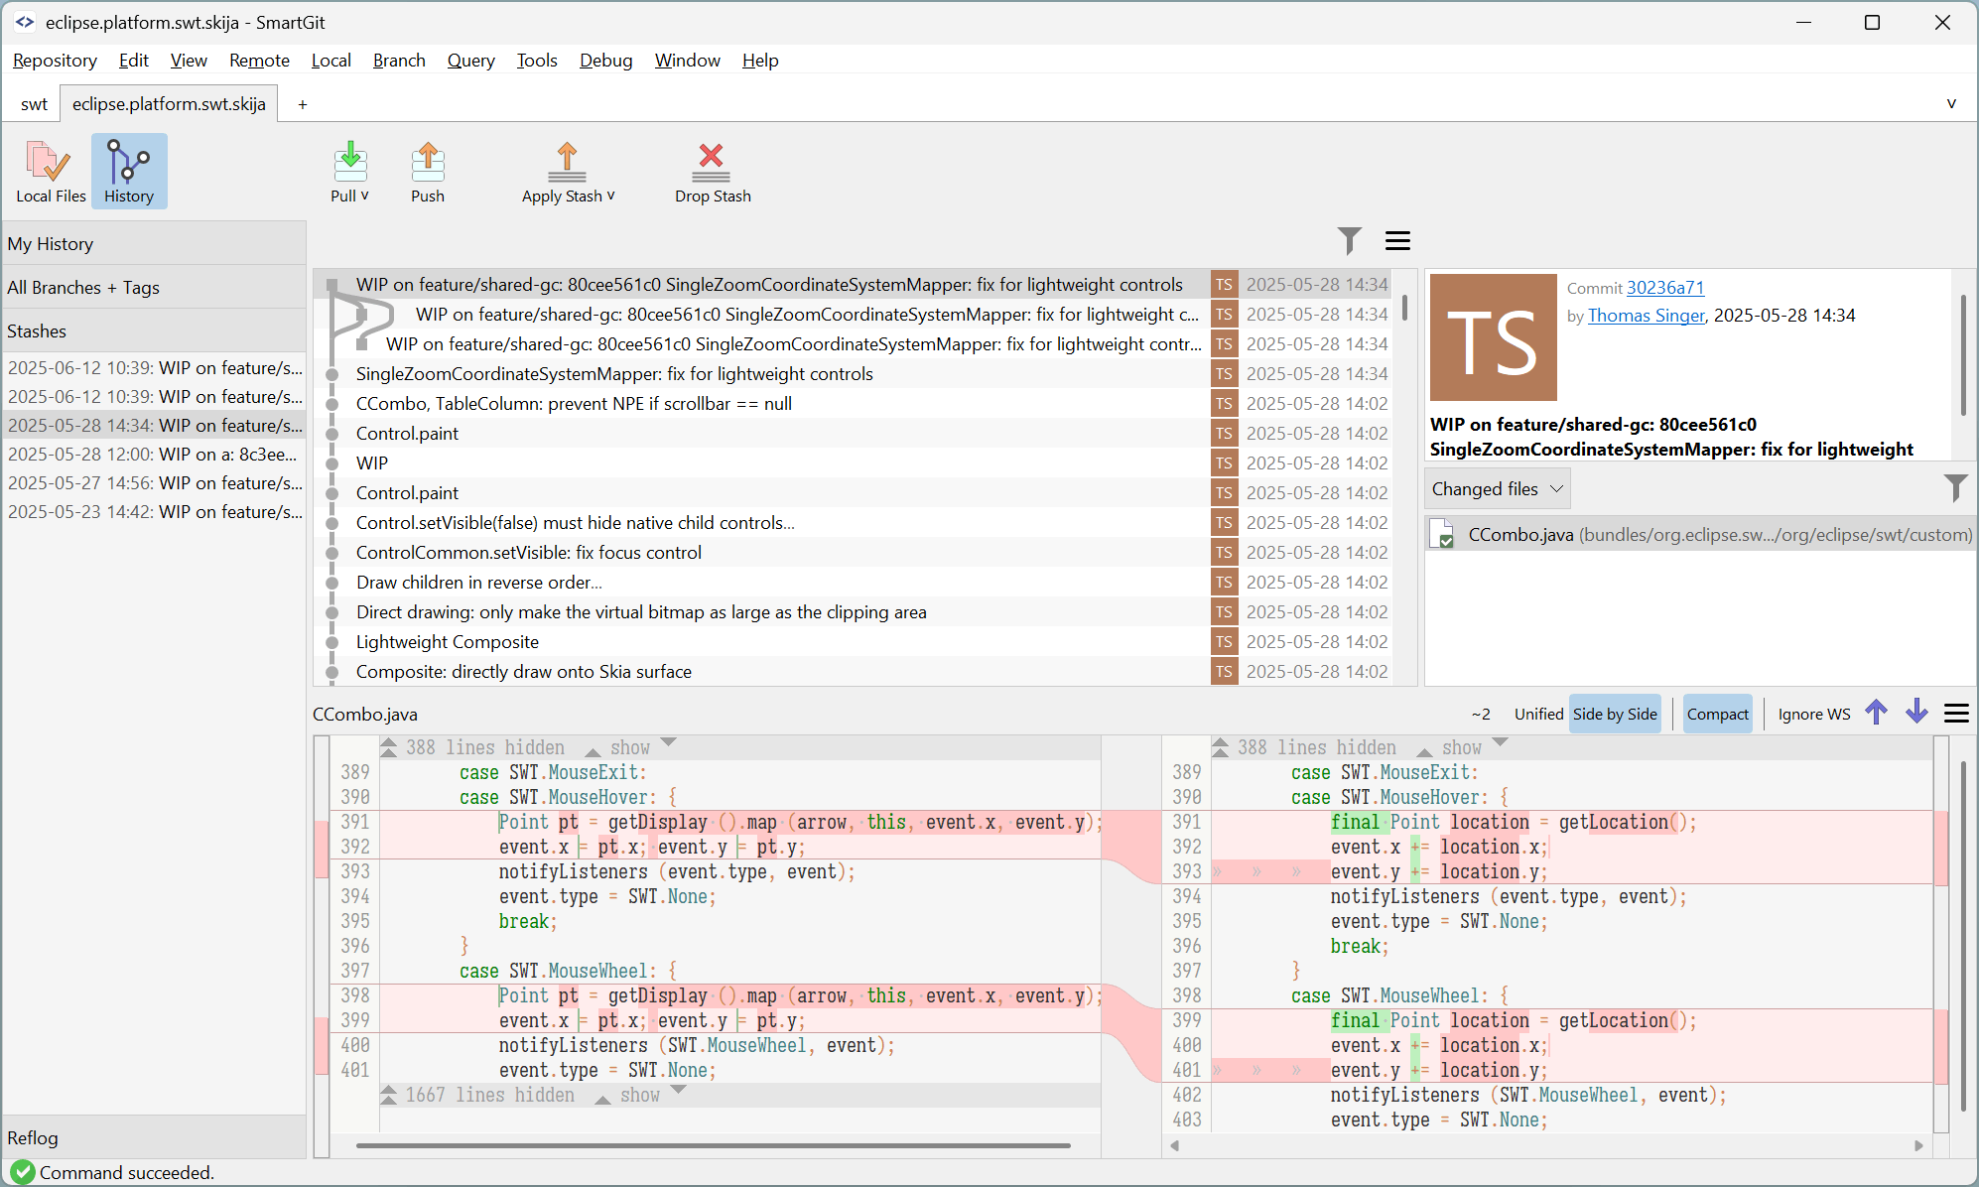Open the Query menu

470,60
